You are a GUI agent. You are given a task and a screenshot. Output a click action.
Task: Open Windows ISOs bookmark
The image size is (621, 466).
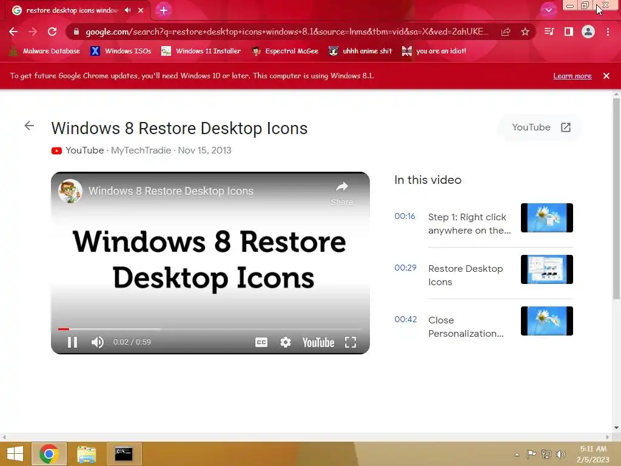pyautogui.click(x=121, y=51)
